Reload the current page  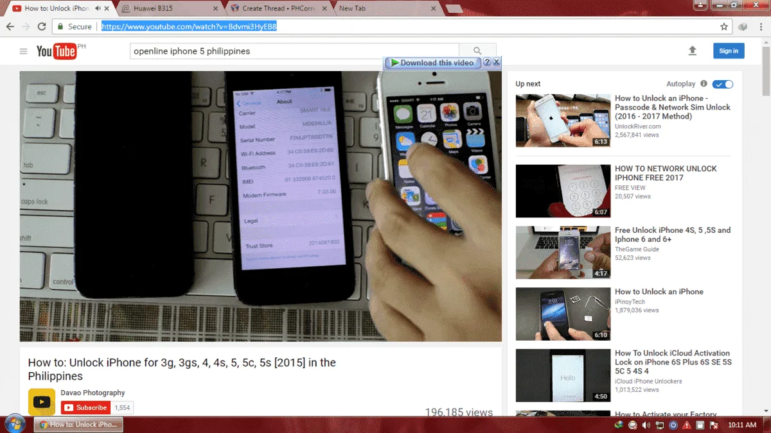[42, 26]
